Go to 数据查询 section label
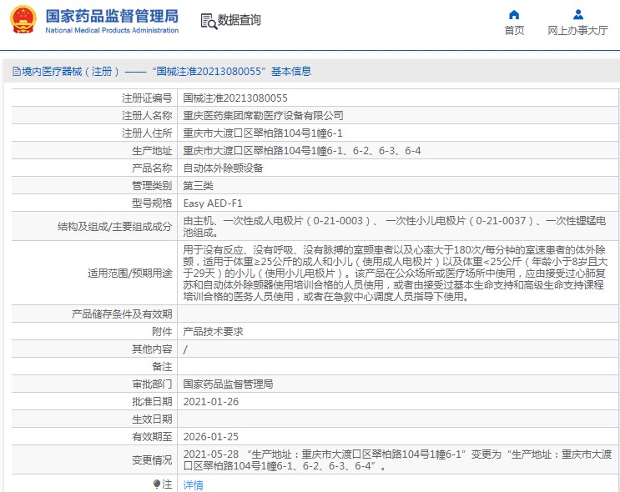Image resolution: width=620 pixels, height=492 pixels. (x=239, y=21)
